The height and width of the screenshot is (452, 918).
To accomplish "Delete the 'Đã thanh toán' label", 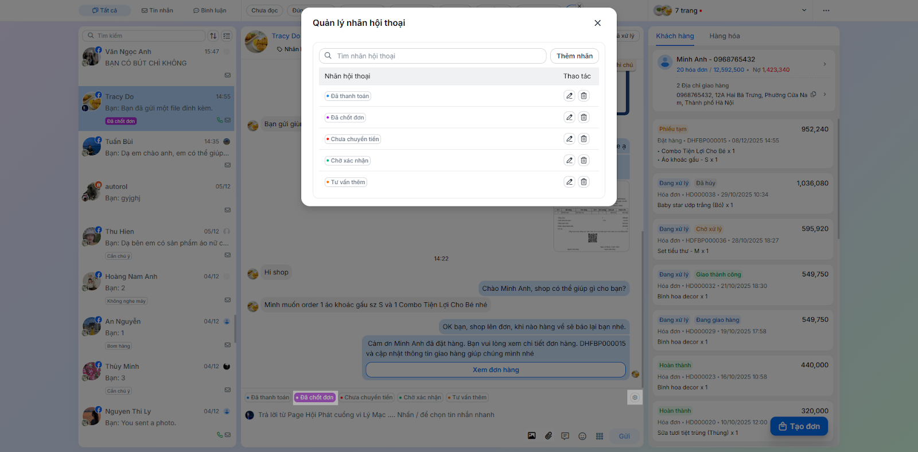I will pyautogui.click(x=584, y=96).
